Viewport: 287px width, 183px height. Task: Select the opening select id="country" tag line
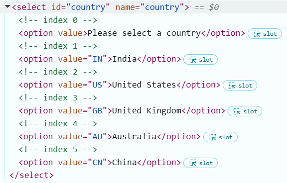143,7
